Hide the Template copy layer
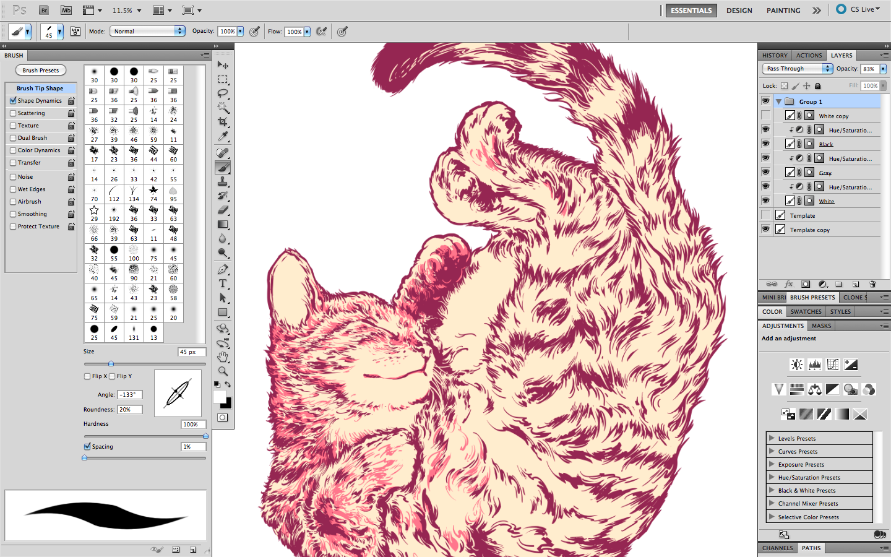 [x=765, y=229]
